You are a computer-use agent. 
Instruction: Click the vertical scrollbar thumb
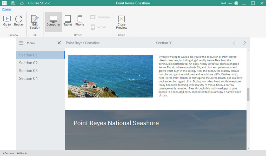(x=248, y=94)
